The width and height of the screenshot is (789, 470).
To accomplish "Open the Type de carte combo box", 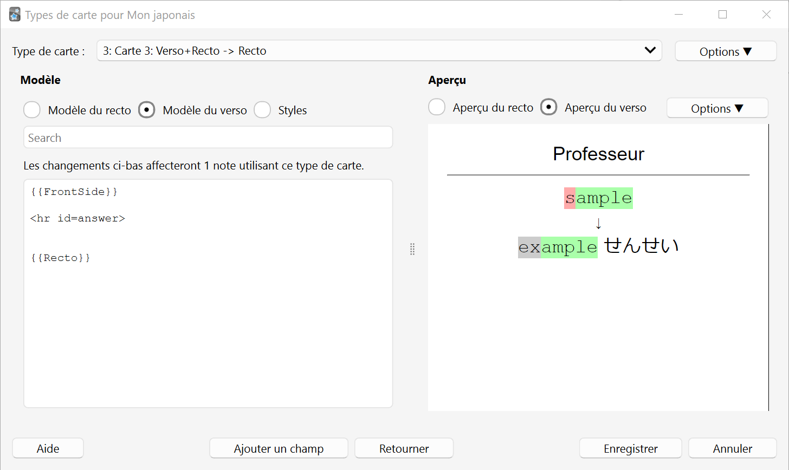I will [x=379, y=51].
